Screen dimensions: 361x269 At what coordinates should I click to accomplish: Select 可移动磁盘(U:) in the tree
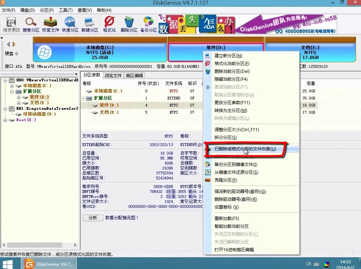click(x=39, y=114)
